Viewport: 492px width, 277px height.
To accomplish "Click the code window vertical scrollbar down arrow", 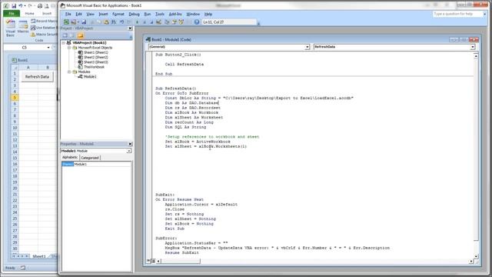I will click(476, 256).
